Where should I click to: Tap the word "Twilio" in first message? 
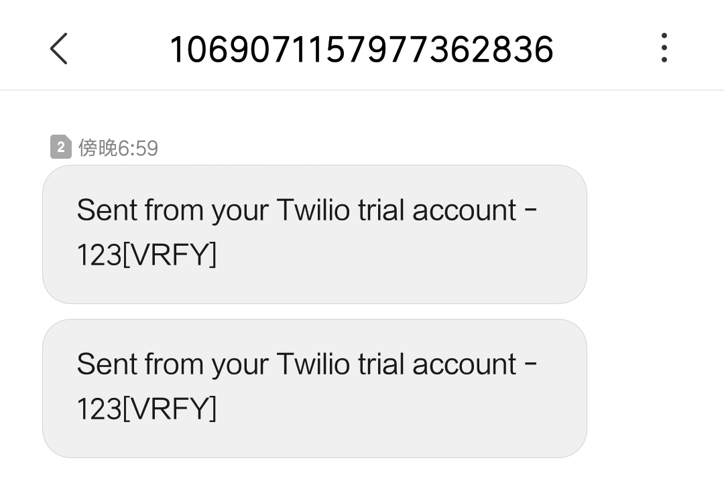pyautogui.click(x=313, y=210)
